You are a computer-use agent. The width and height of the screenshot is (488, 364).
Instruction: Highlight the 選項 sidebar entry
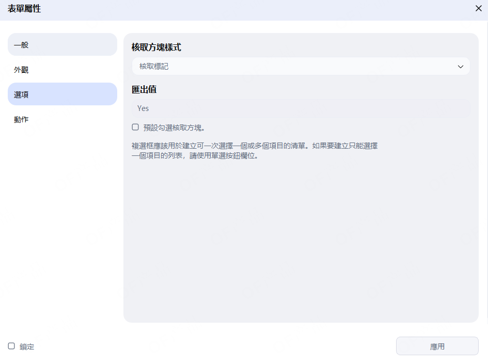[x=62, y=94]
